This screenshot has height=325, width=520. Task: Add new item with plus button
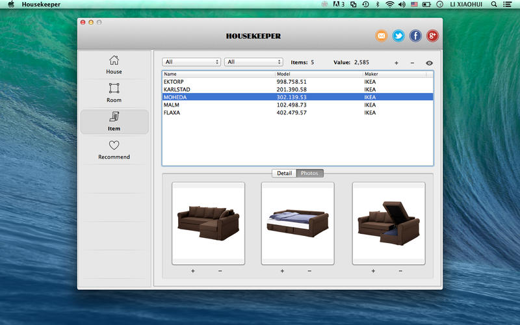396,63
